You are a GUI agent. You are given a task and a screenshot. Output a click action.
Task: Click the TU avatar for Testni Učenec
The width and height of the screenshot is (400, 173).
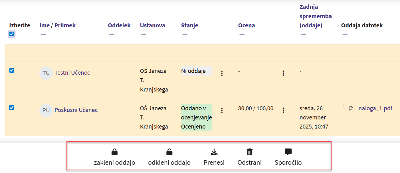click(x=46, y=73)
